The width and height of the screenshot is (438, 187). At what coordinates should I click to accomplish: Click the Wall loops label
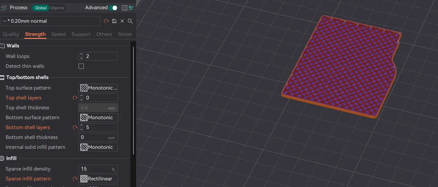point(18,56)
